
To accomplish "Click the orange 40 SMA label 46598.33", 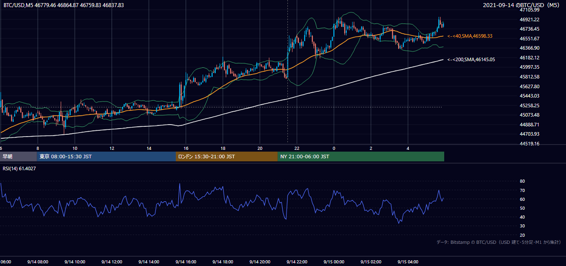I will coord(470,36).
